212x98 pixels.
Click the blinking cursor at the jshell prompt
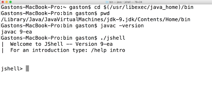(x=27, y=68)
